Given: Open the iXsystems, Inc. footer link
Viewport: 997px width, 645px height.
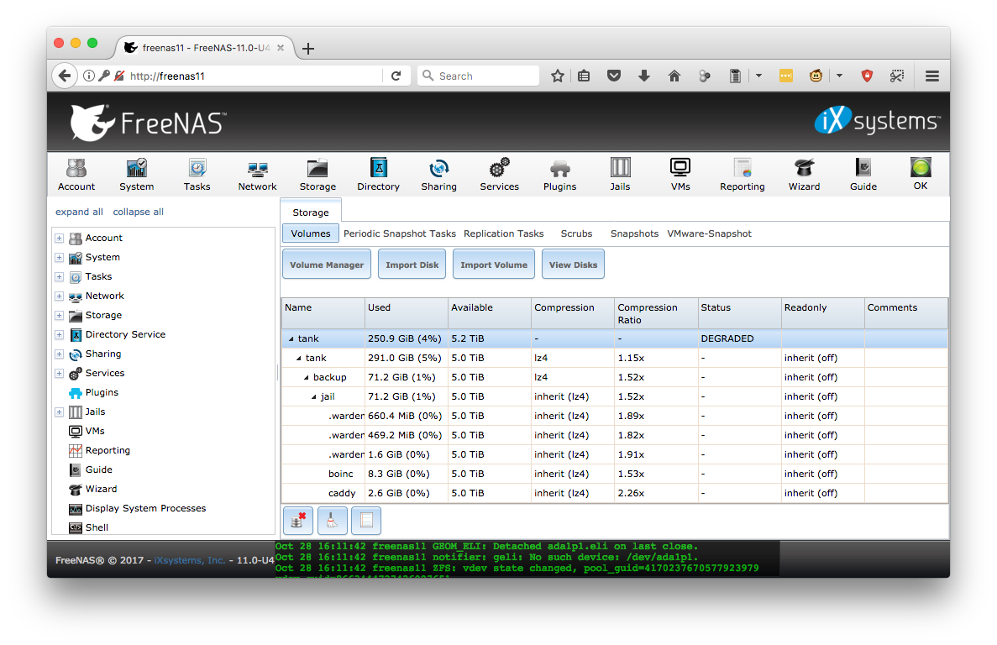Looking at the screenshot, I should [x=190, y=560].
